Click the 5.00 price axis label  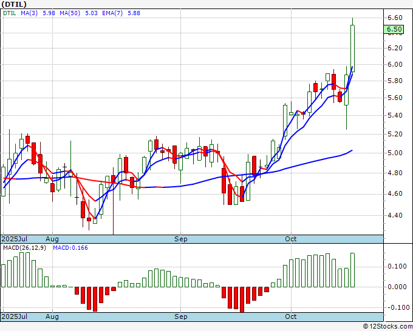(395, 153)
